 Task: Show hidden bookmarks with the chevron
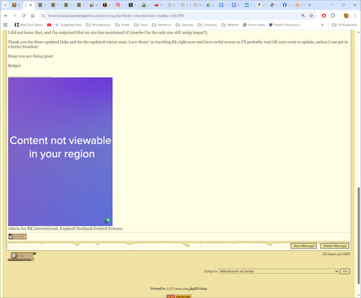click(322, 25)
